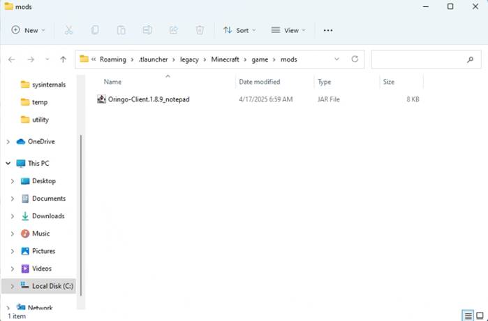
Task: Click the Rename icon in toolbar
Action: pos(147,30)
